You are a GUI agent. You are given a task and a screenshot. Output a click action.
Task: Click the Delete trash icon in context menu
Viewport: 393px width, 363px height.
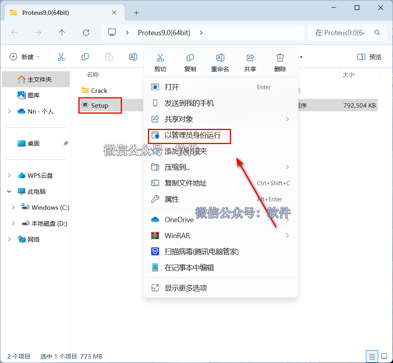click(280, 58)
